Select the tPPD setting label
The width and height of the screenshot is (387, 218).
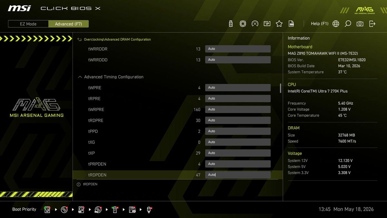[93, 131]
